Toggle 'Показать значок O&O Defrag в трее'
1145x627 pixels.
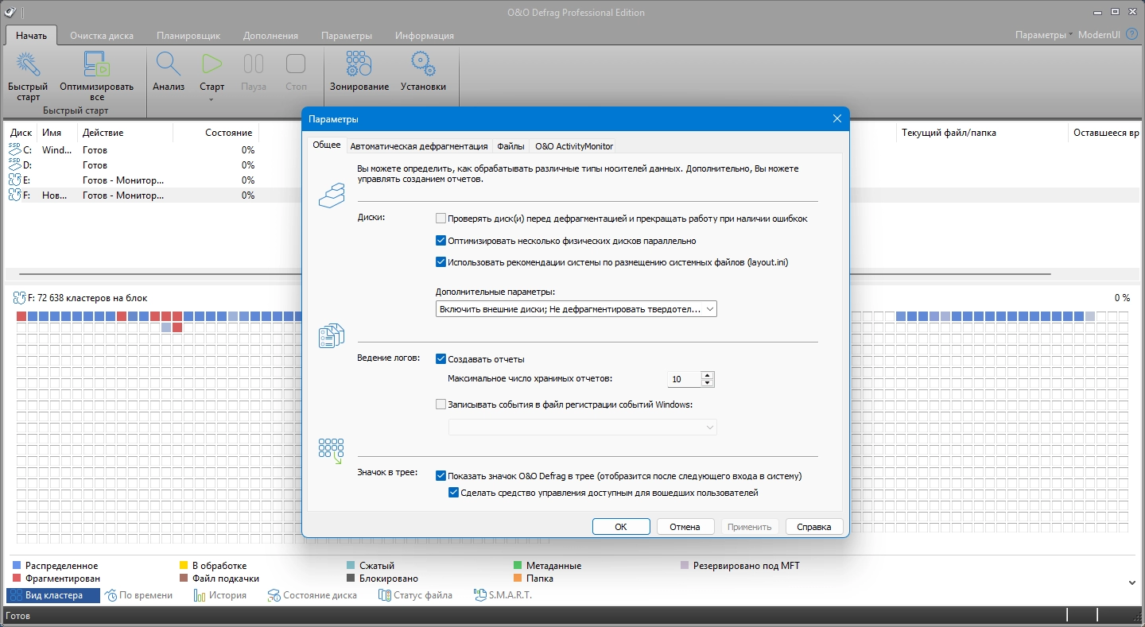coord(441,476)
